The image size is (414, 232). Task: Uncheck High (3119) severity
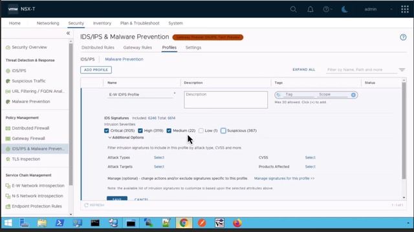[x=140, y=131]
